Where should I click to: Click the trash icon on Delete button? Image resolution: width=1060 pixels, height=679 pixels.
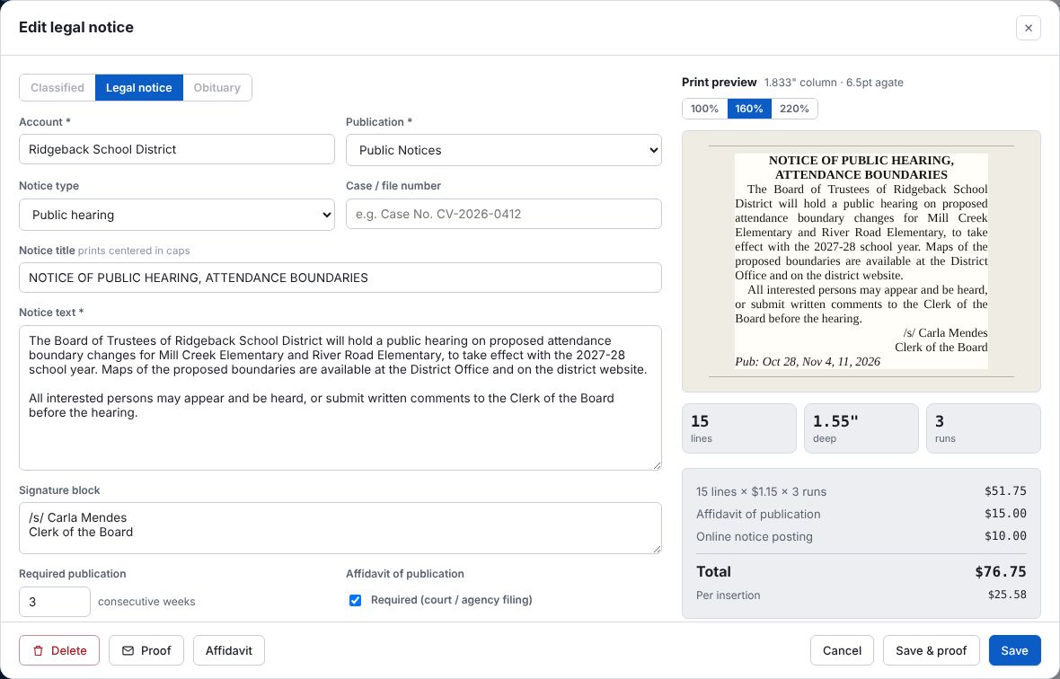(x=39, y=650)
